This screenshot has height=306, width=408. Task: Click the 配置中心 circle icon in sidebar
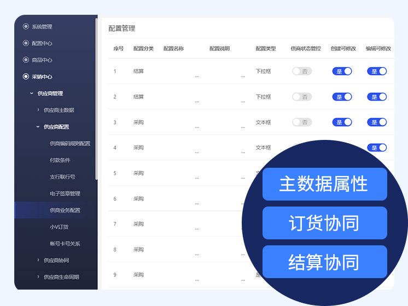[26, 43]
